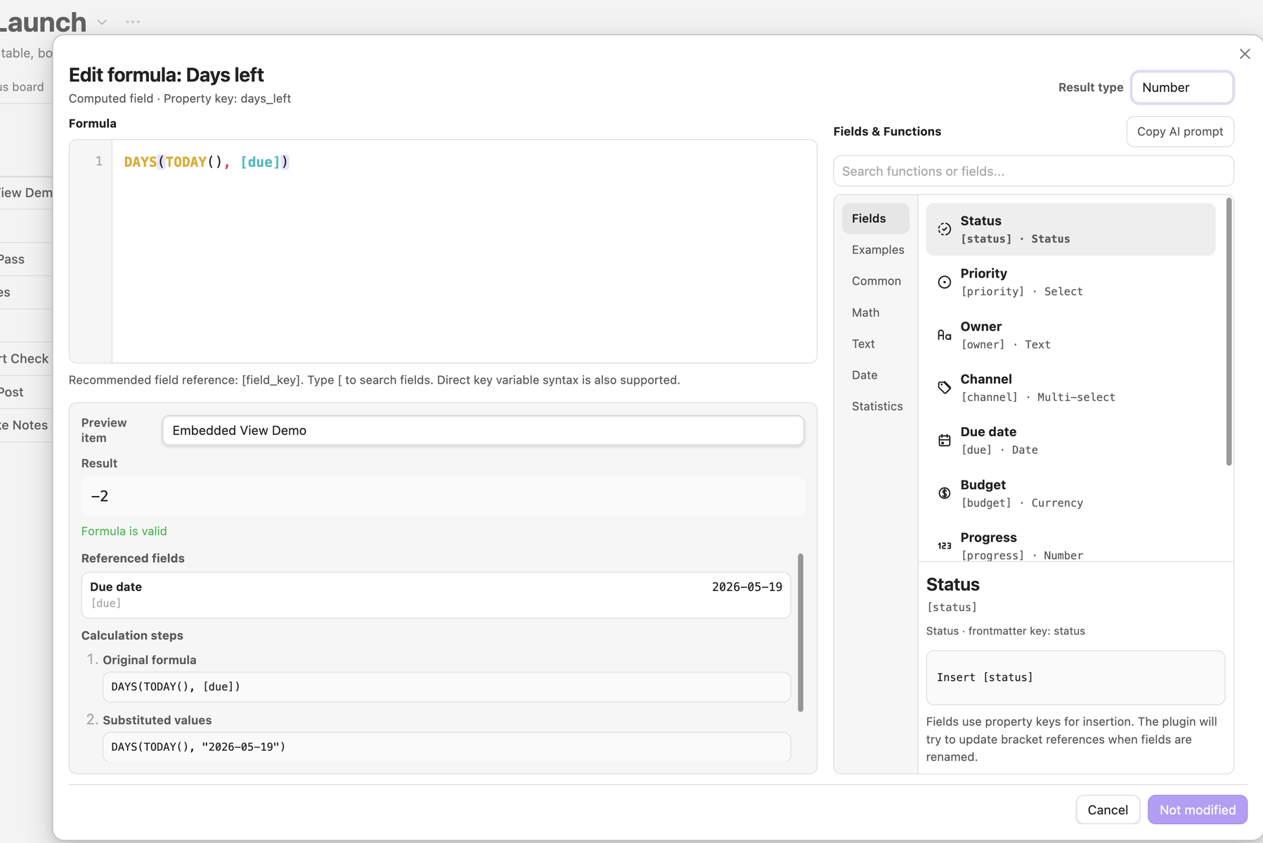The width and height of the screenshot is (1263, 843).
Task: Click 'Notes' row in background window
Action: [x=26, y=425]
